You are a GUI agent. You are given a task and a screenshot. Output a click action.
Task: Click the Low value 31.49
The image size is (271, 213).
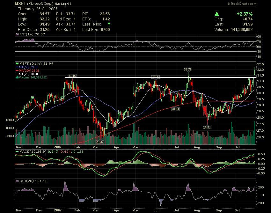45,24
